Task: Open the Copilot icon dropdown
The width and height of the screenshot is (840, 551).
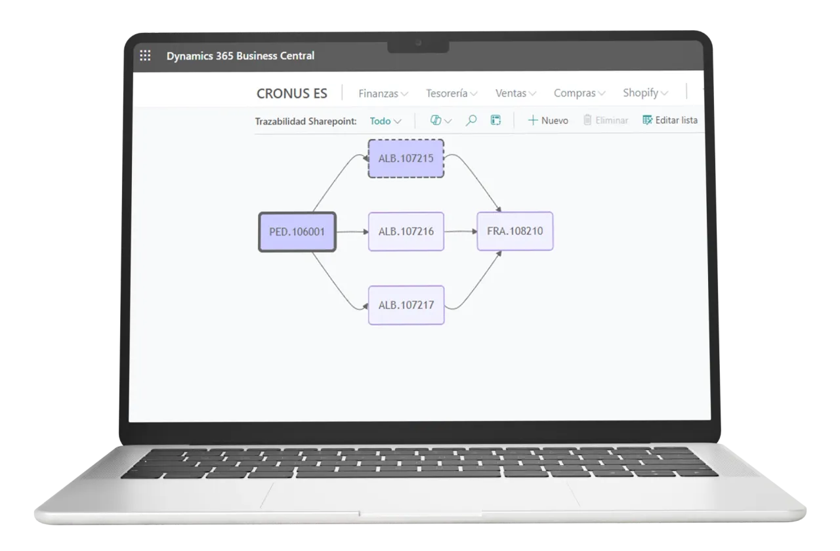Action: (x=441, y=121)
